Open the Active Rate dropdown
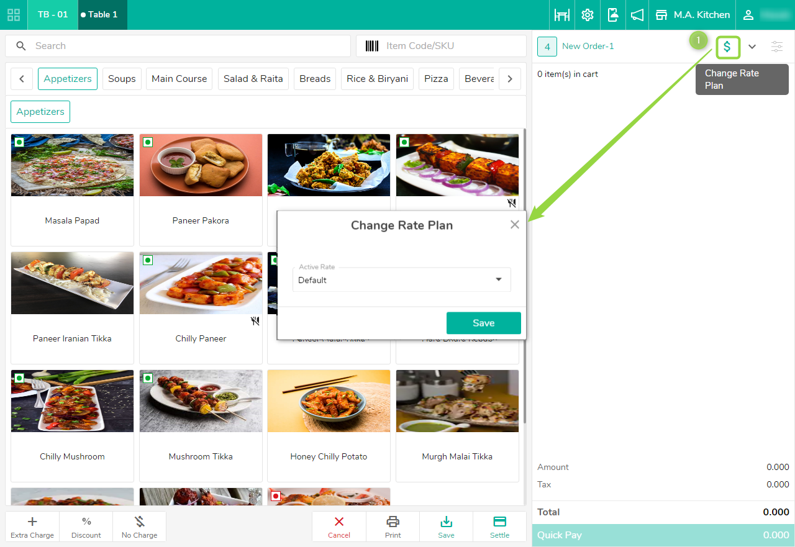Image resolution: width=795 pixels, height=547 pixels. (402, 280)
